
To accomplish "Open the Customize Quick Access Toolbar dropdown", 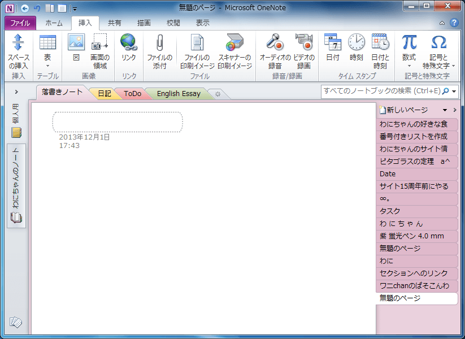I will pyautogui.click(x=75, y=9).
